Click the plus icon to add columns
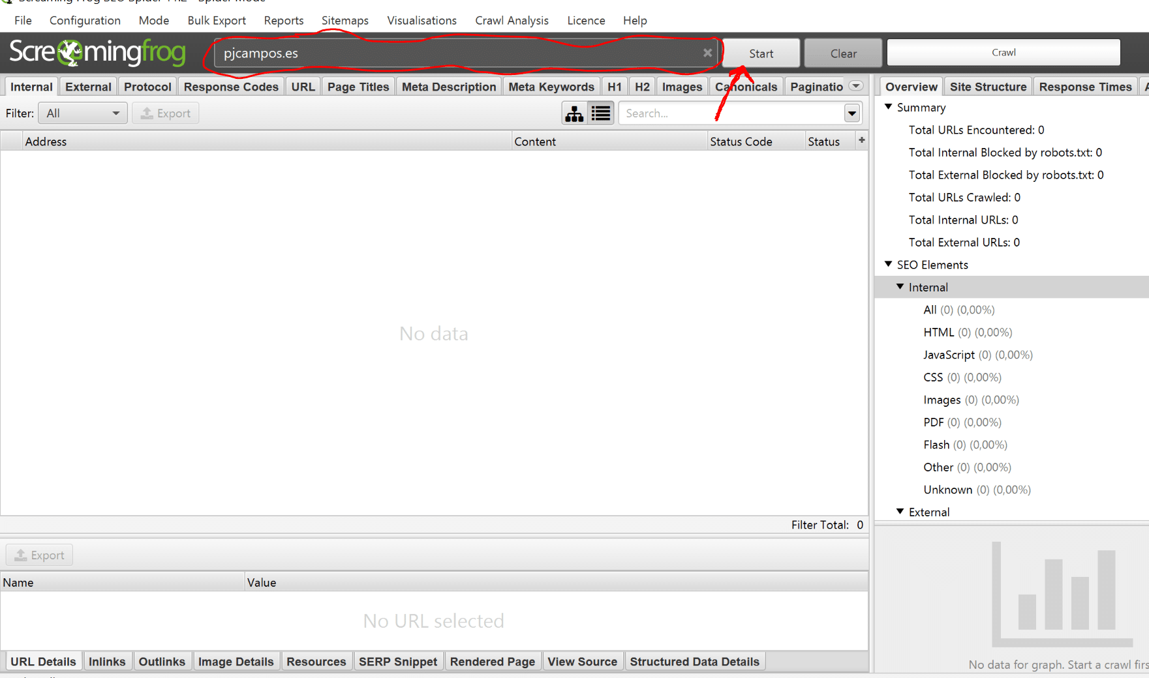This screenshot has width=1149, height=678. point(861,140)
